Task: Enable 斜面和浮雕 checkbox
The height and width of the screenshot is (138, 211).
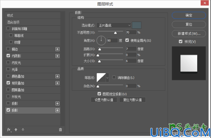Action: tap(8, 28)
